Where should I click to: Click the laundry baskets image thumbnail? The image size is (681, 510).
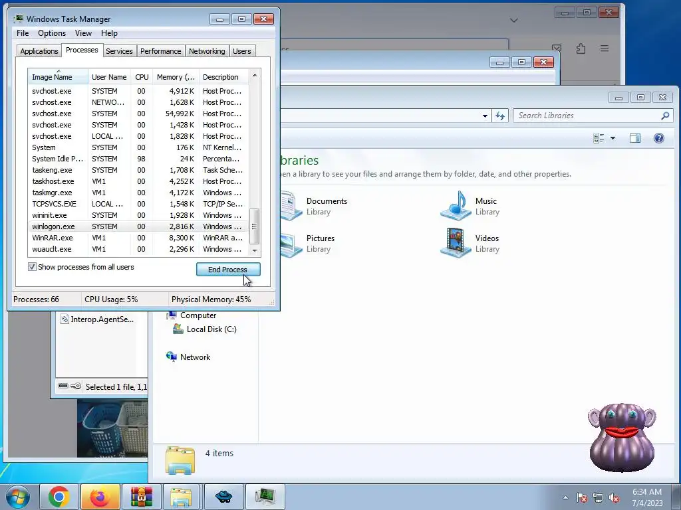tap(112, 428)
